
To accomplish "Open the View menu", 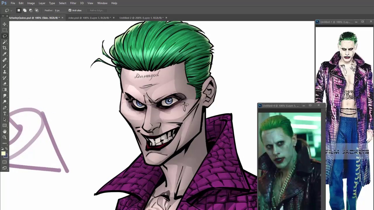I will 90,3.
